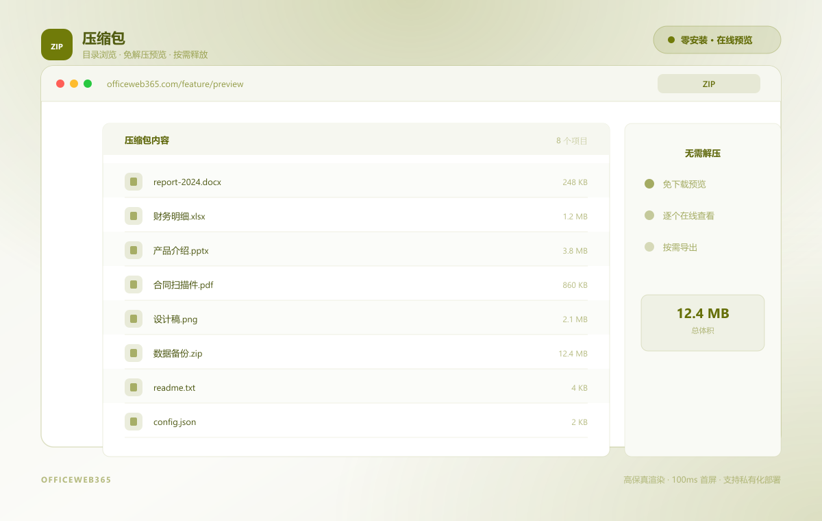Image resolution: width=822 pixels, height=521 pixels.
Task: Click the officeweb365.com address URL
Action: (175, 84)
